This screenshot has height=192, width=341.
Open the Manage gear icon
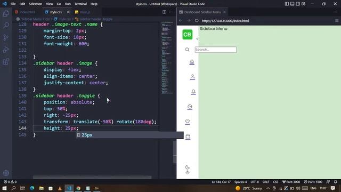click(x=6, y=173)
